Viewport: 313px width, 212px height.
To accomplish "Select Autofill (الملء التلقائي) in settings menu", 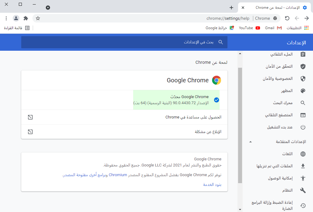I will tap(281, 54).
